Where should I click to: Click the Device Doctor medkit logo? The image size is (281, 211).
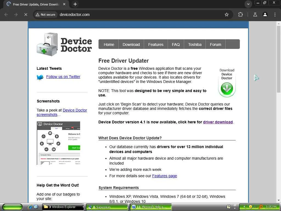(x=47, y=44)
